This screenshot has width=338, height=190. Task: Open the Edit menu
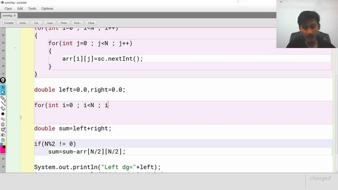(x=20, y=8)
